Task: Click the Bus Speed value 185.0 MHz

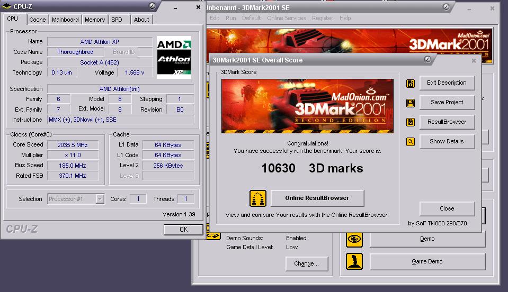Action: click(73, 166)
